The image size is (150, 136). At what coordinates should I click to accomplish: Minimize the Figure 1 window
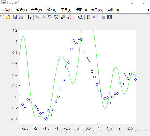click(x=120, y=2)
